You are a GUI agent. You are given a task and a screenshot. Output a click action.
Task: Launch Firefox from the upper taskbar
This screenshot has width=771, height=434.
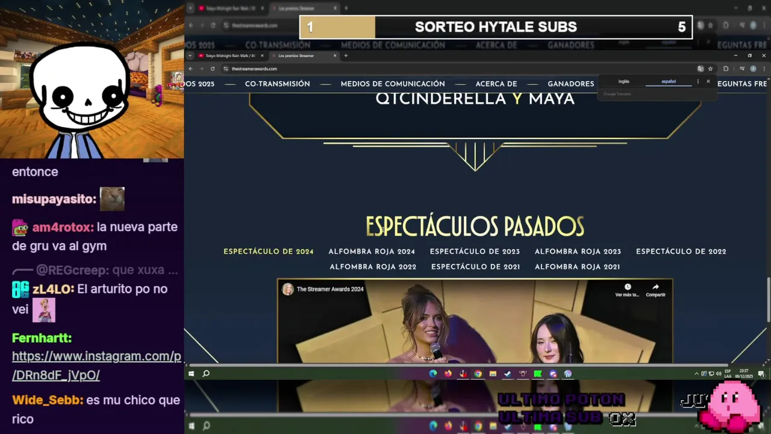[x=448, y=374]
